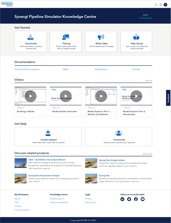Viewport: 171px width, 223px height.
Task: Open Videos and webinars footer link
Action: [x=59, y=203]
